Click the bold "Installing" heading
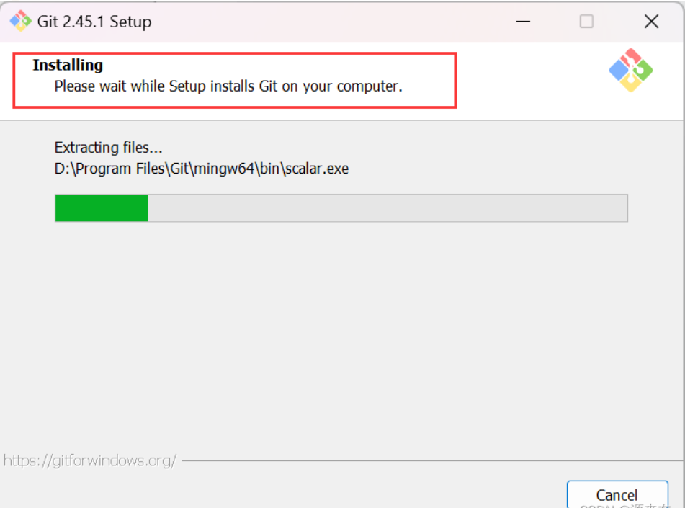This screenshot has width=685, height=508. click(68, 65)
